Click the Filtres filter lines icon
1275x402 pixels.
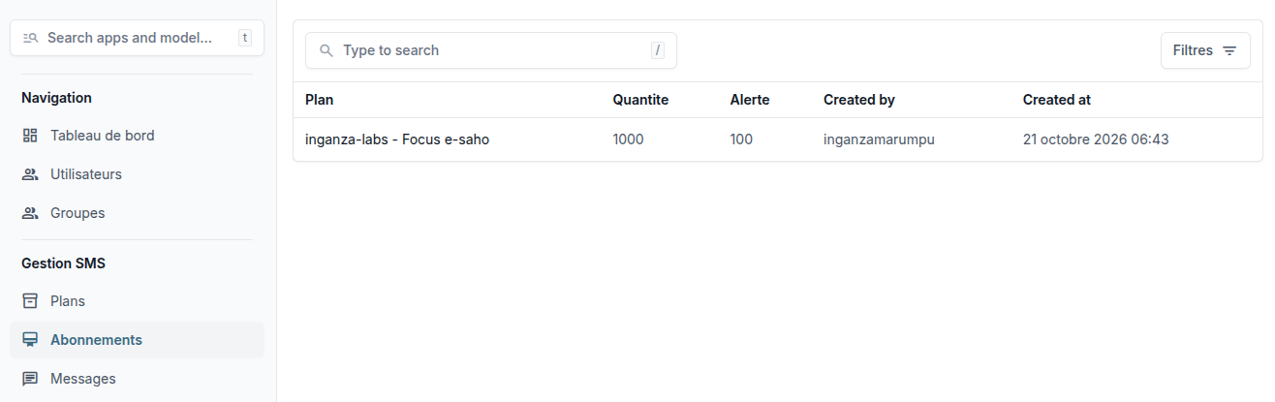click(x=1229, y=50)
